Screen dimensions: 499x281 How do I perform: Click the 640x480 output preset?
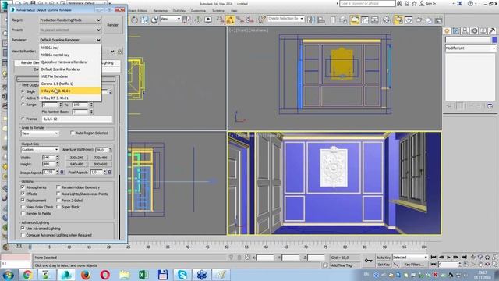coord(76,165)
